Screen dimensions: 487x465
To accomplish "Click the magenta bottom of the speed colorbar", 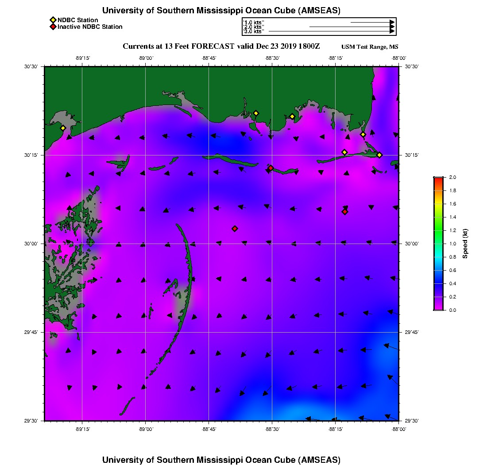I will pos(438,308).
